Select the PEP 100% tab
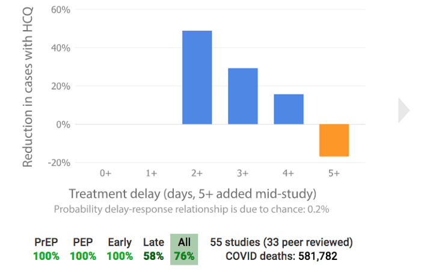 pyautogui.click(x=83, y=249)
